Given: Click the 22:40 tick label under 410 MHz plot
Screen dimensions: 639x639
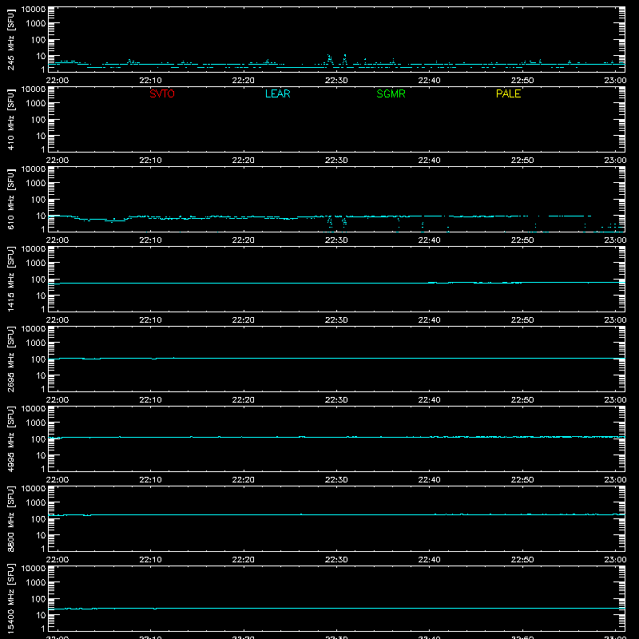Looking at the screenshot, I should pos(429,161).
